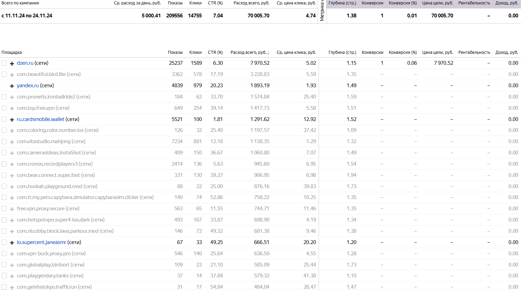522x290 pixels.
Task: Expand the com.playgendary.tanks row
Action: pyautogui.click(x=12, y=276)
